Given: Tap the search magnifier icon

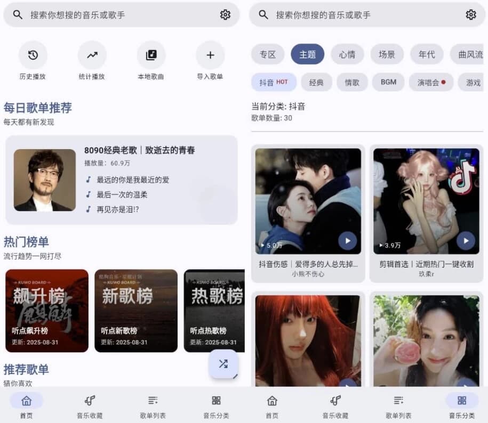Looking at the screenshot, I should [18, 15].
